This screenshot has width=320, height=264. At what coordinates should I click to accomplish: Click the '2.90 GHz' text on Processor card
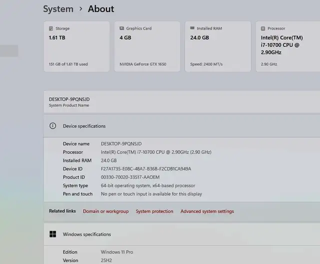(269, 64)
